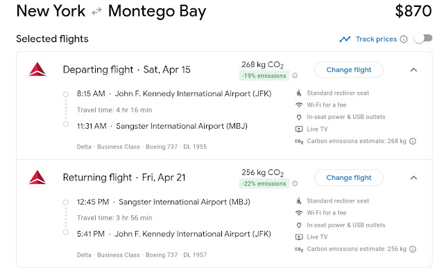
Task: Click the departing flight Delta logo
Action: click(37, 70)
